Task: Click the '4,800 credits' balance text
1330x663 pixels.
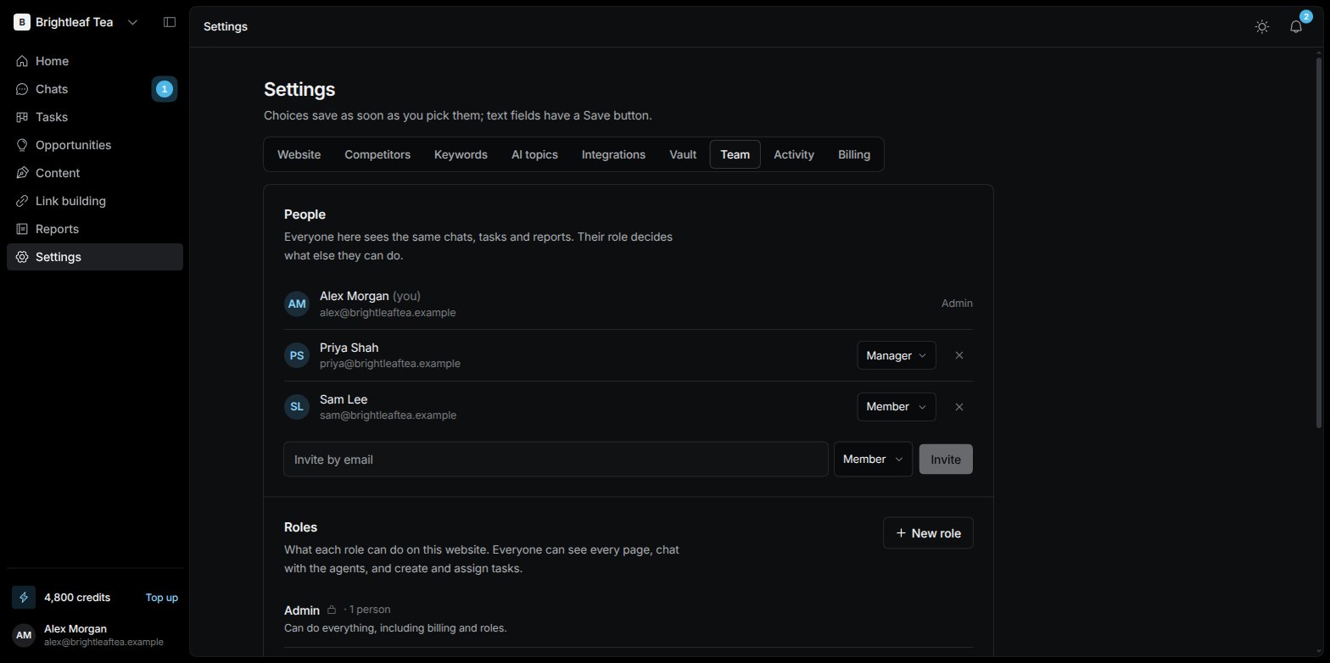Action: (x=77, y=597)
